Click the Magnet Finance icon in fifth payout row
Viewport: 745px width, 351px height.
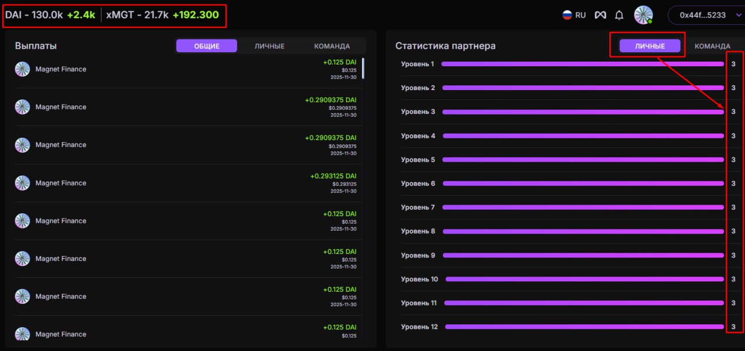(x=22, y=221)
